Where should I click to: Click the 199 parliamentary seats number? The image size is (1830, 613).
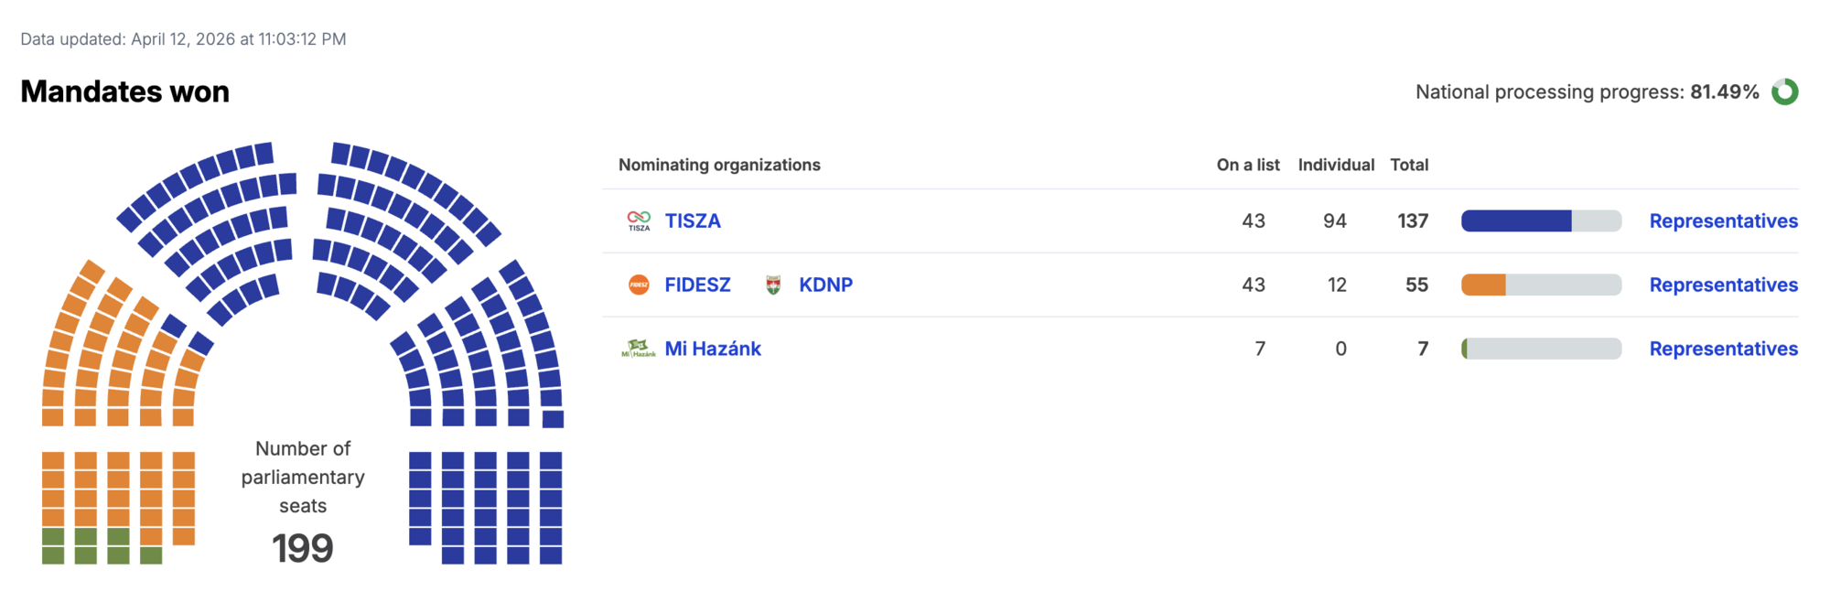[x=303, y=548]
